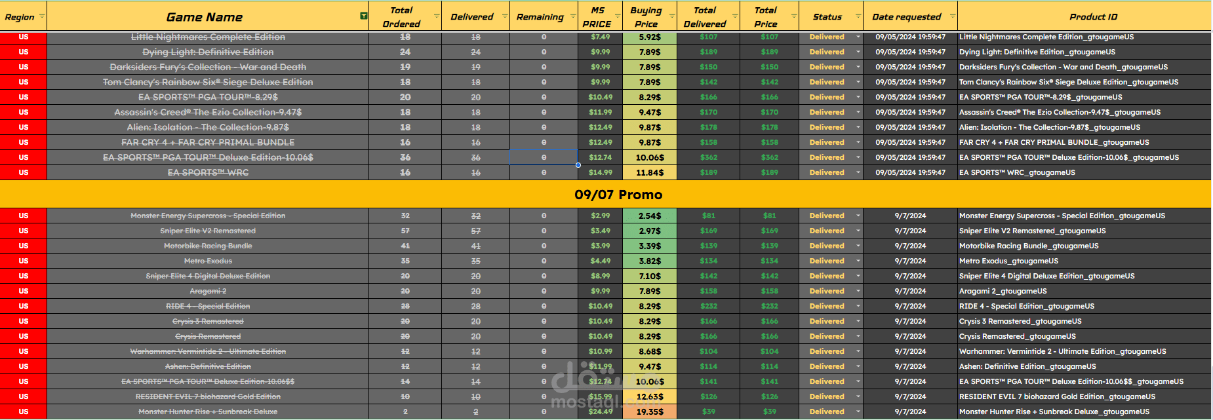Screen dimensions: 1213x420
Task: Click Delivered status chip in FAR CRY 4 row
Action: (827, 142)
